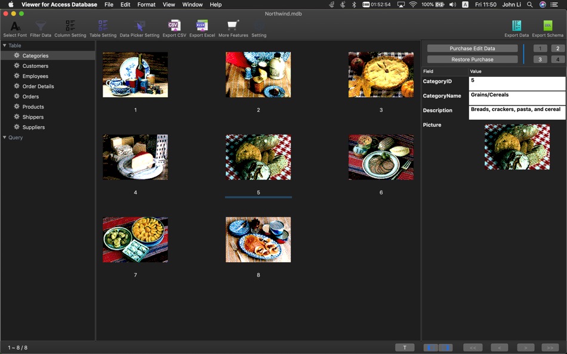The image size is (567, 354).
Task: Click the Purchase Edit Data button
Action: 472,48
